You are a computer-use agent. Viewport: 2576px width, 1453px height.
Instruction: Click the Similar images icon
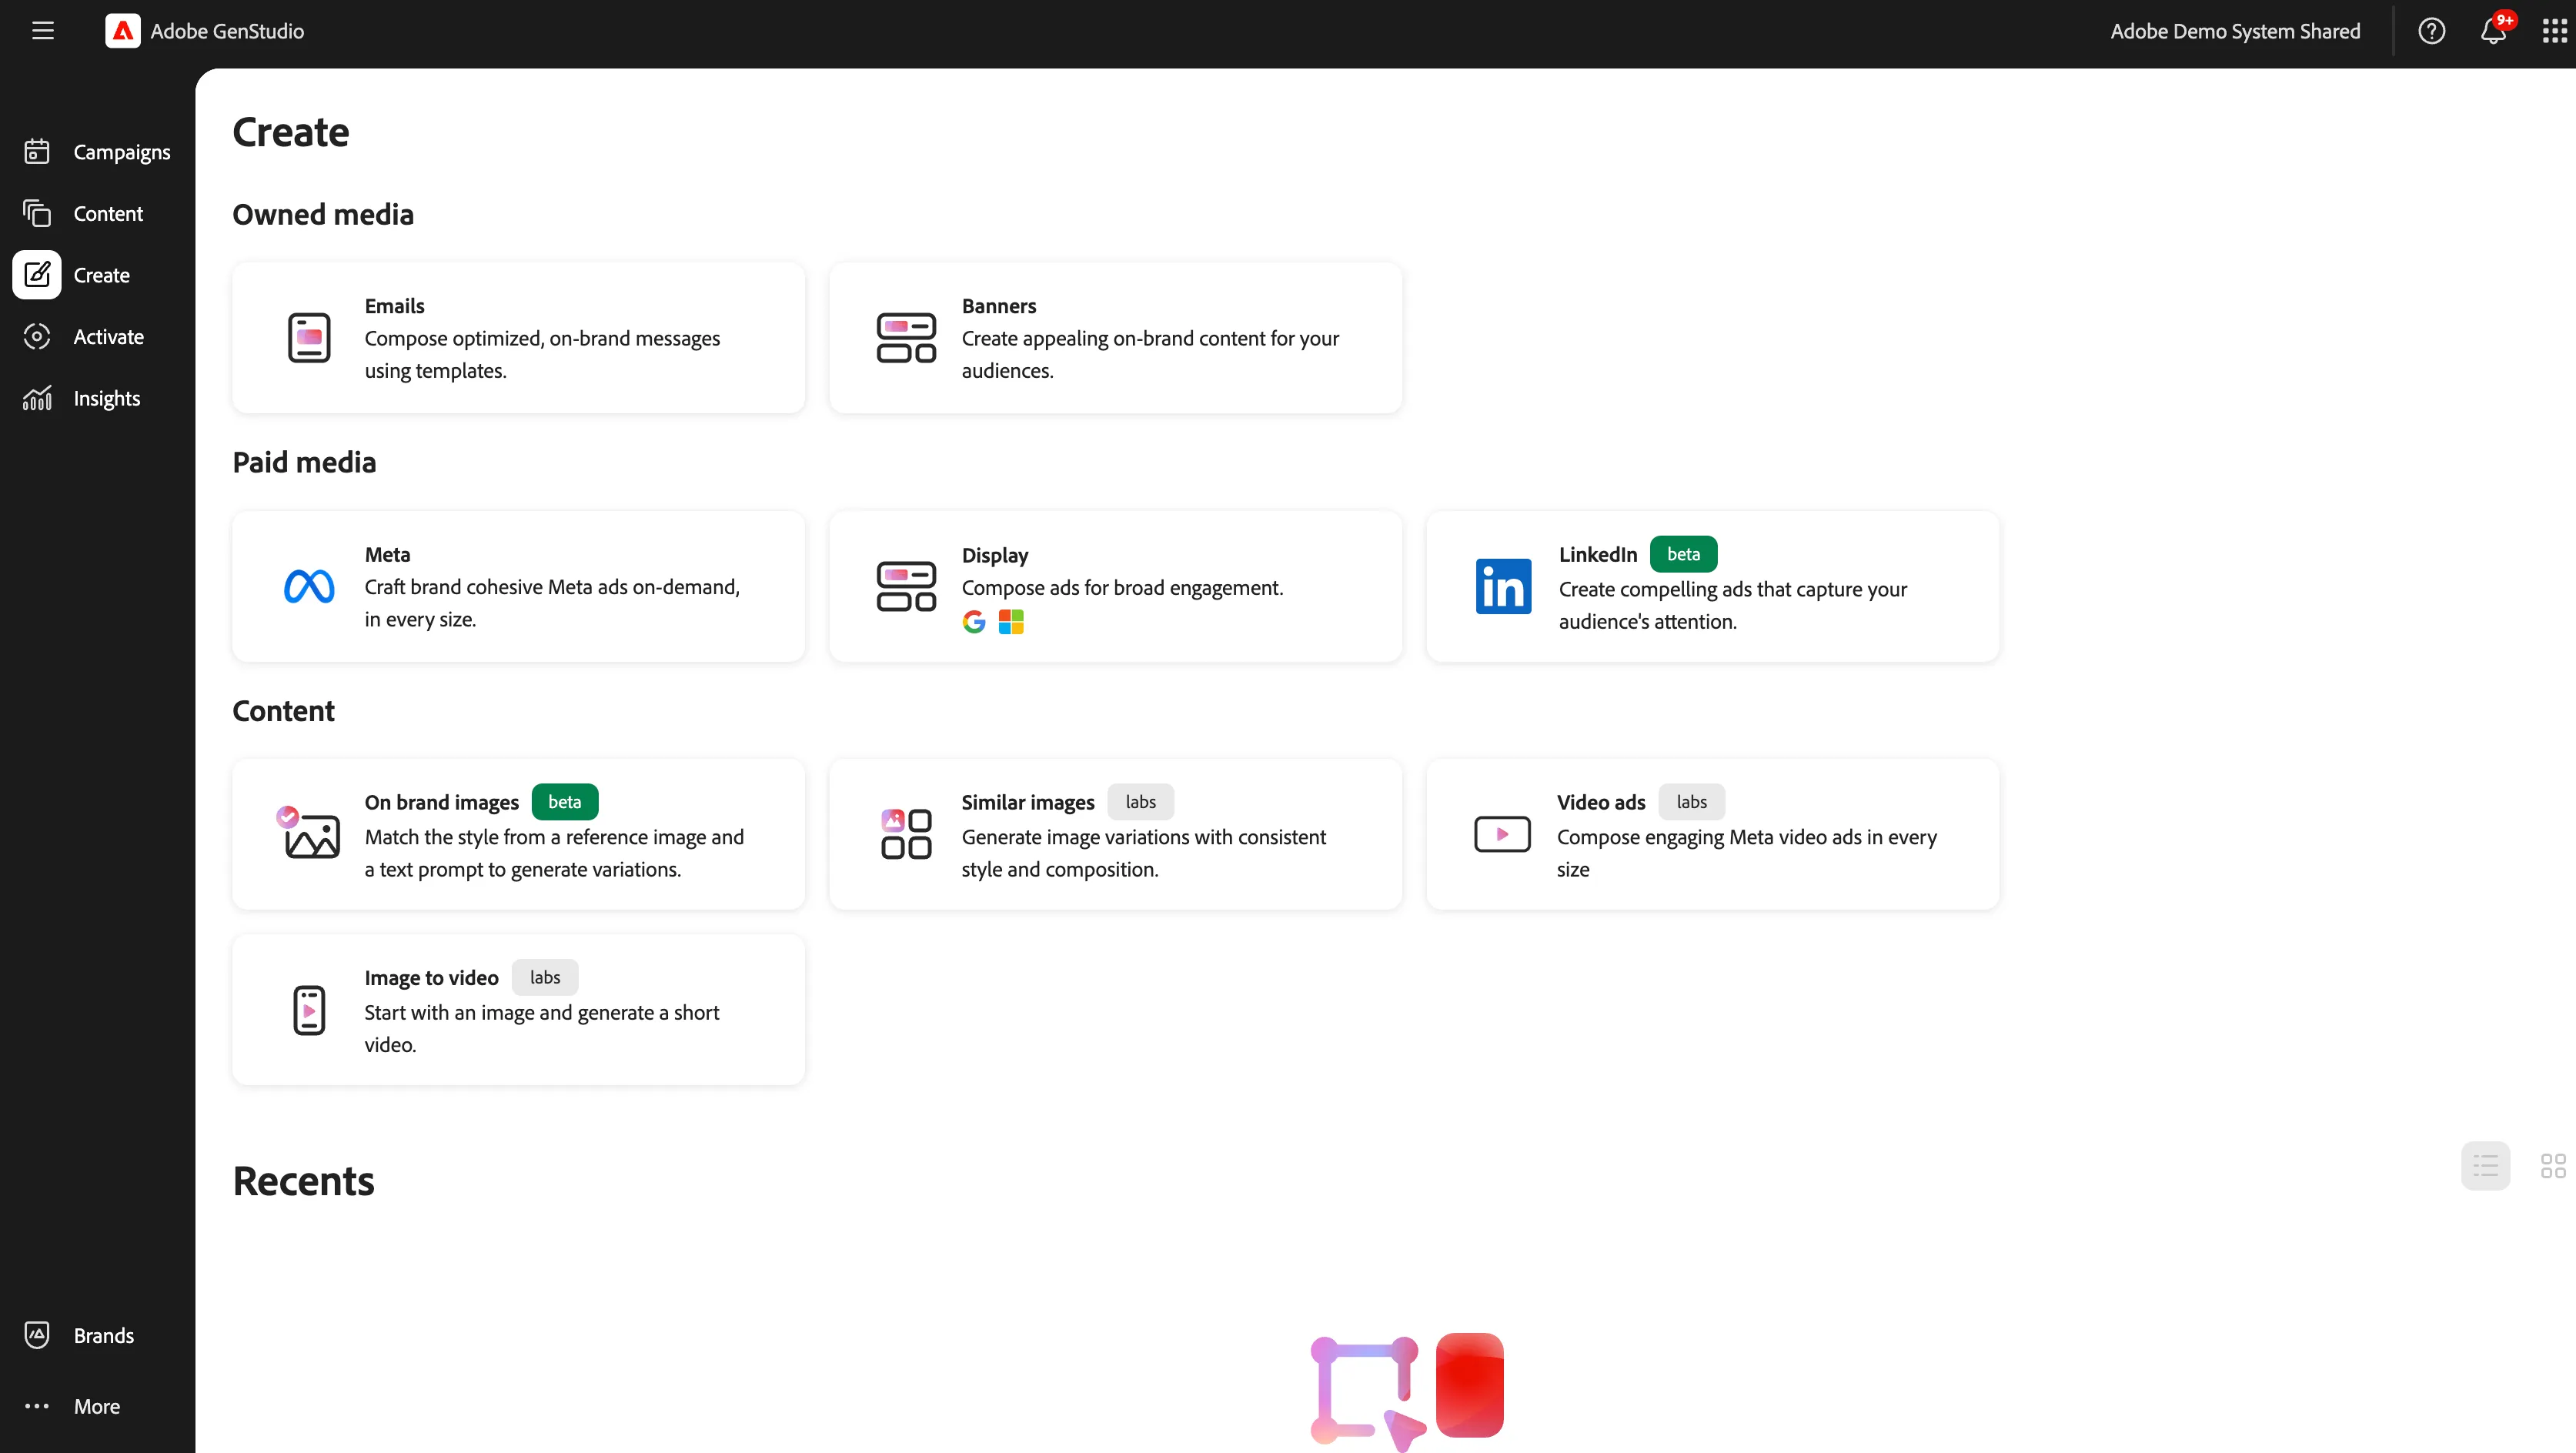pos(906,834)
